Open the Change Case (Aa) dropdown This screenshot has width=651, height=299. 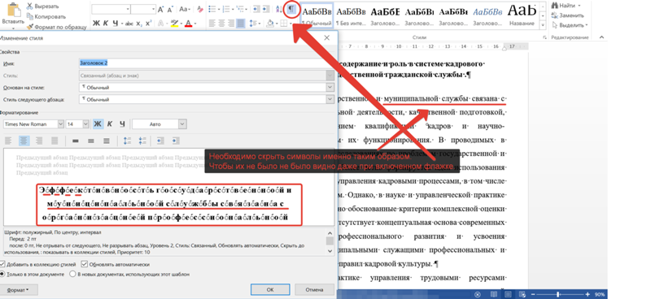185,9
